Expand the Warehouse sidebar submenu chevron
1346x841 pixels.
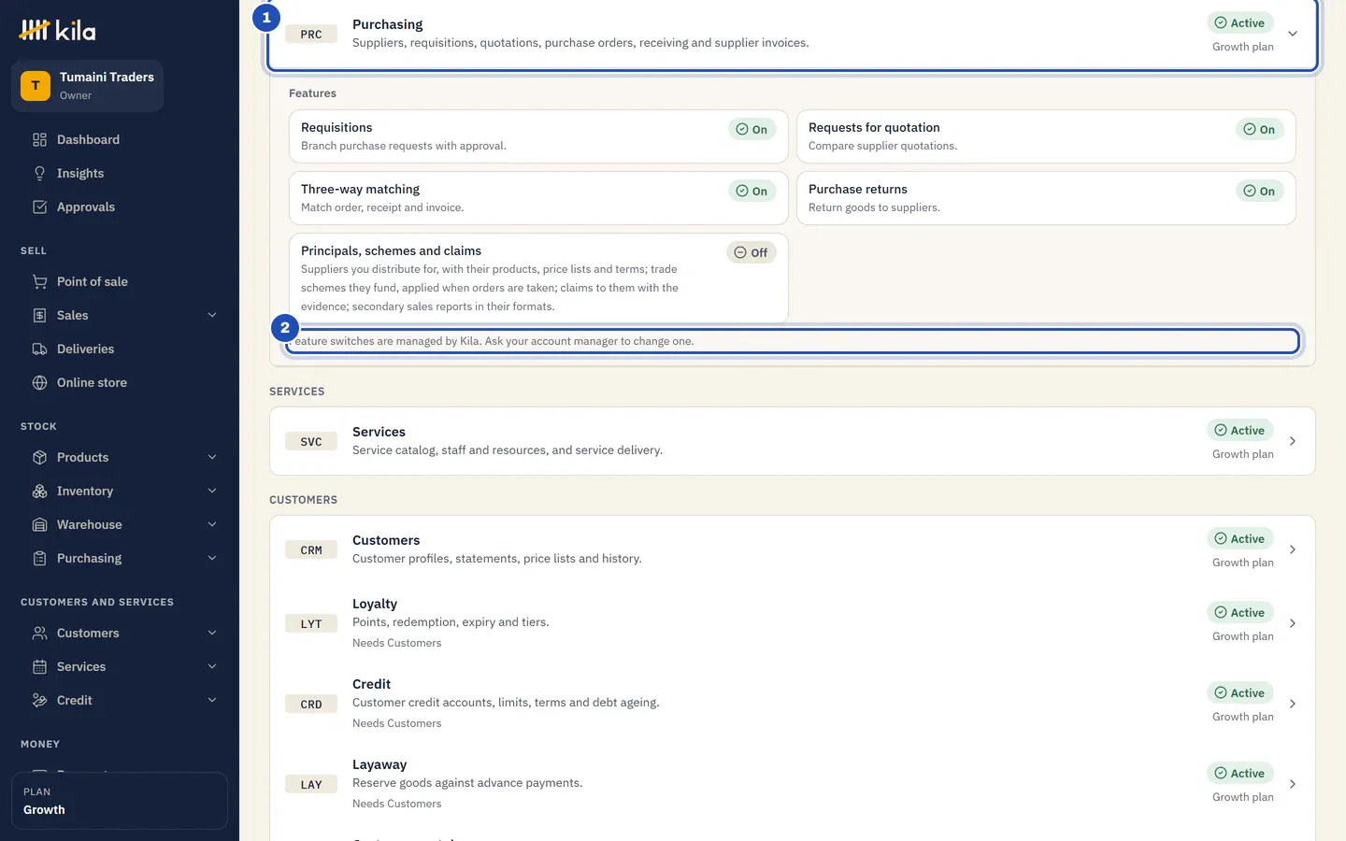tap(212, 525)
